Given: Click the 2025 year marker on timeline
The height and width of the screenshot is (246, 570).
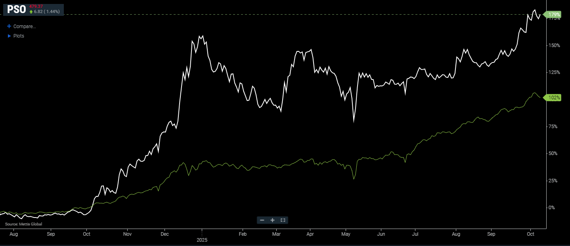Looking at the screenshot, I should pyautogui.click(x=202, y=240).
